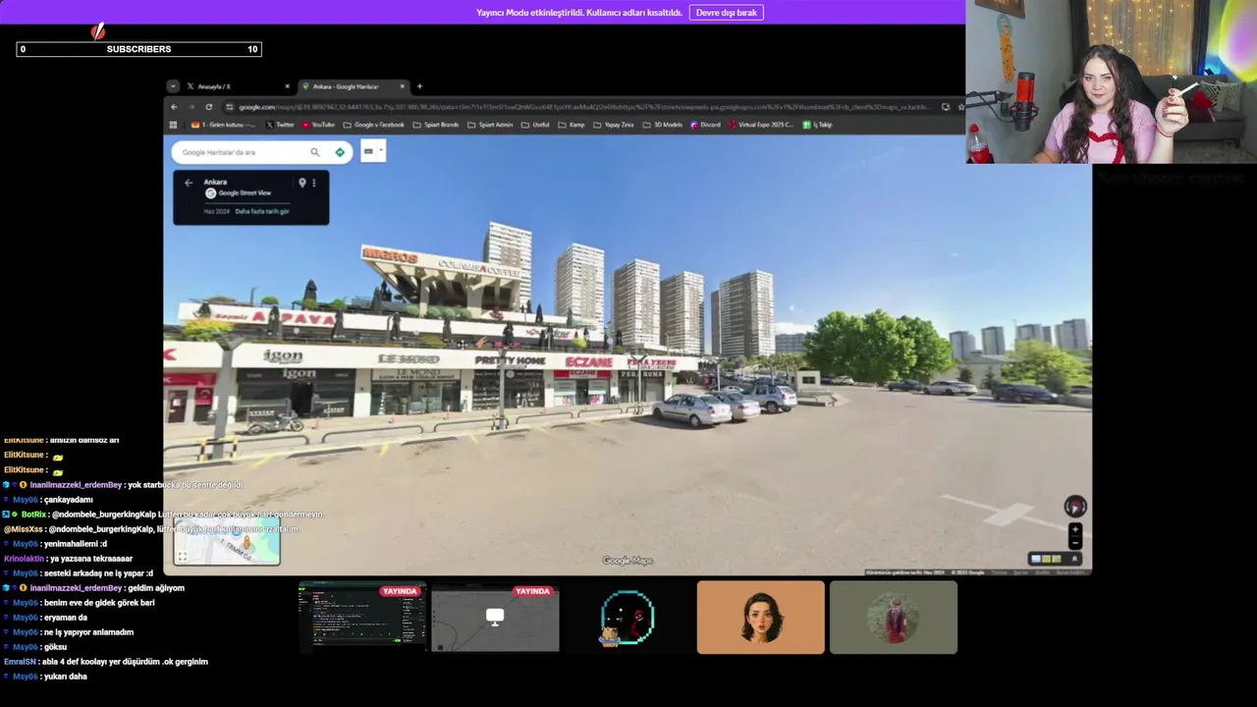Close the 'Anasayfa / X' tab
Image resolution: width=1257 pixels, height=707 pixels.
click(x=287, y=86)
